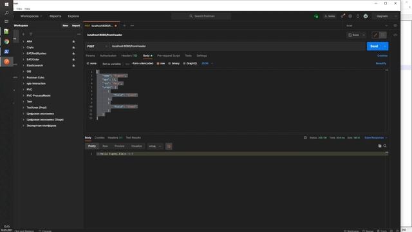The width and height of the screenshot is (412, 232).
Task: Switch to the Authorization tab
Action: coord(108,56)
